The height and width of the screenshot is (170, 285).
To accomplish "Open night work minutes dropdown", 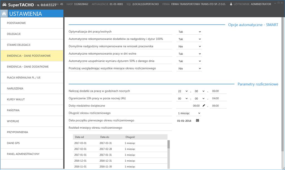I will click(199, 91).
